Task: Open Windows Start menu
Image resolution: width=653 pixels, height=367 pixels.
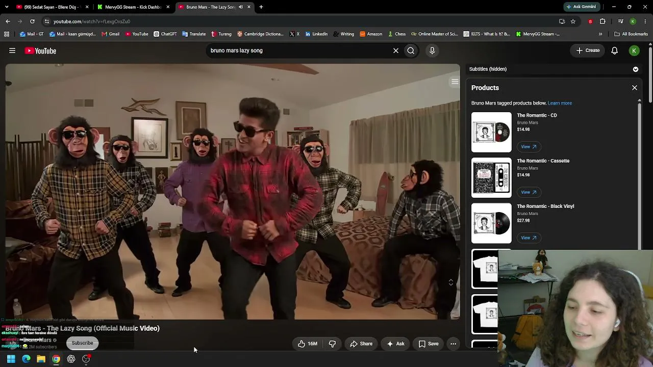Action: coord(11,359)
